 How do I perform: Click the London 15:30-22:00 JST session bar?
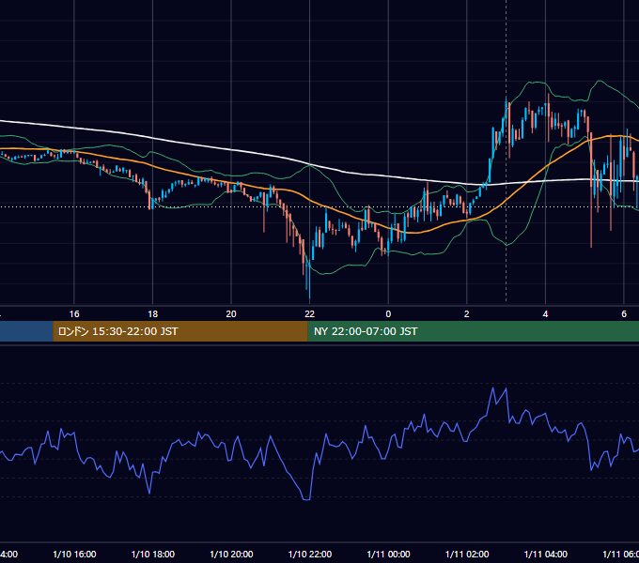pos(180,331)
